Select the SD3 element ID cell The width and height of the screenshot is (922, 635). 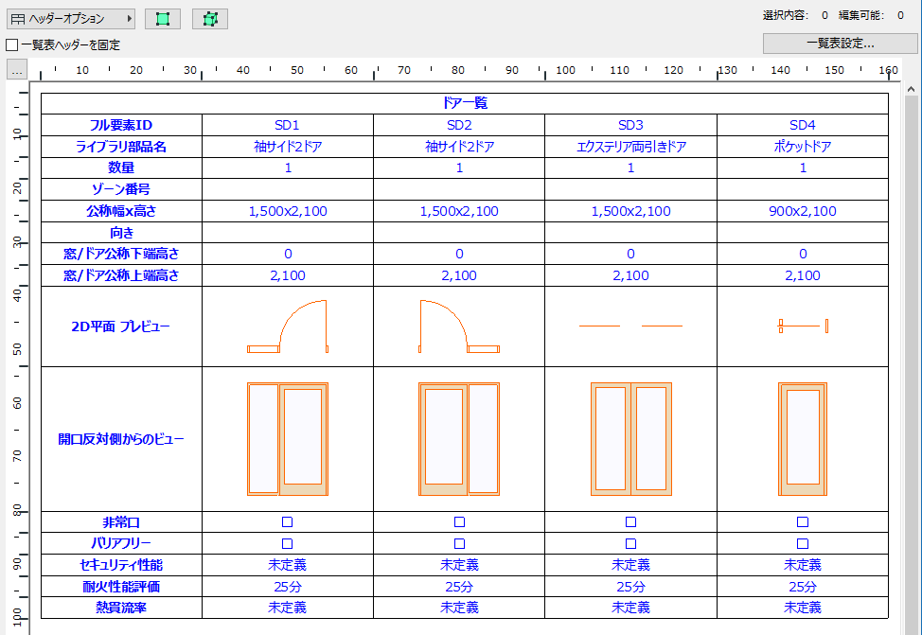[x=630, y=124]
